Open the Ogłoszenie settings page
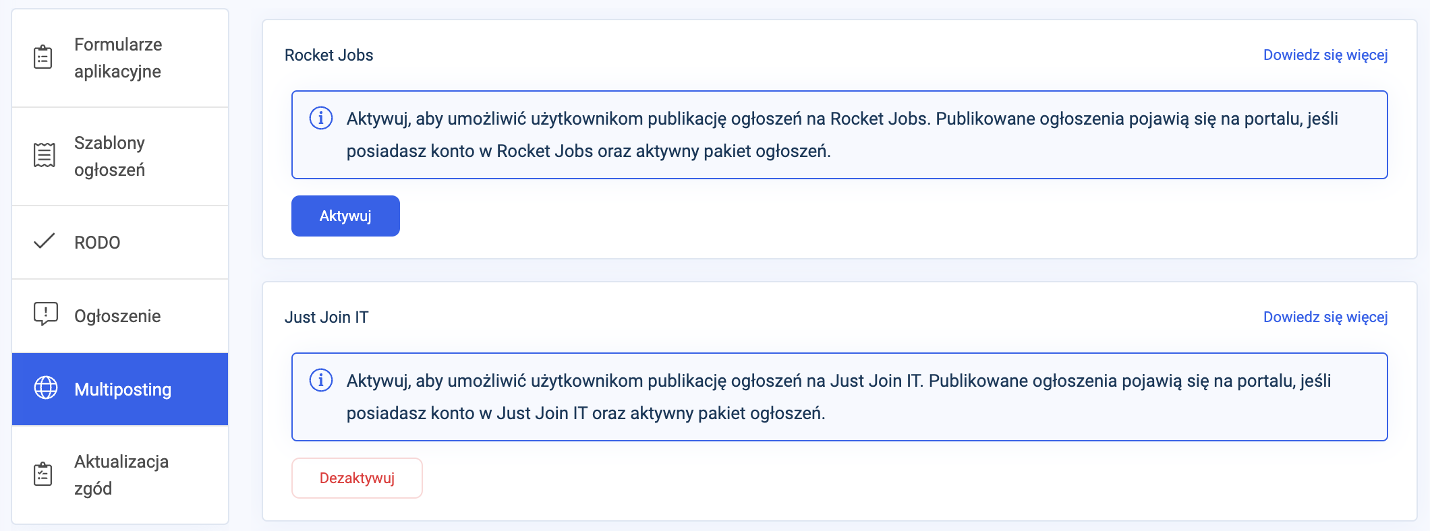The height and width of the screenshot is (531, 1430). pyautogui.click(x=117, y=316)
